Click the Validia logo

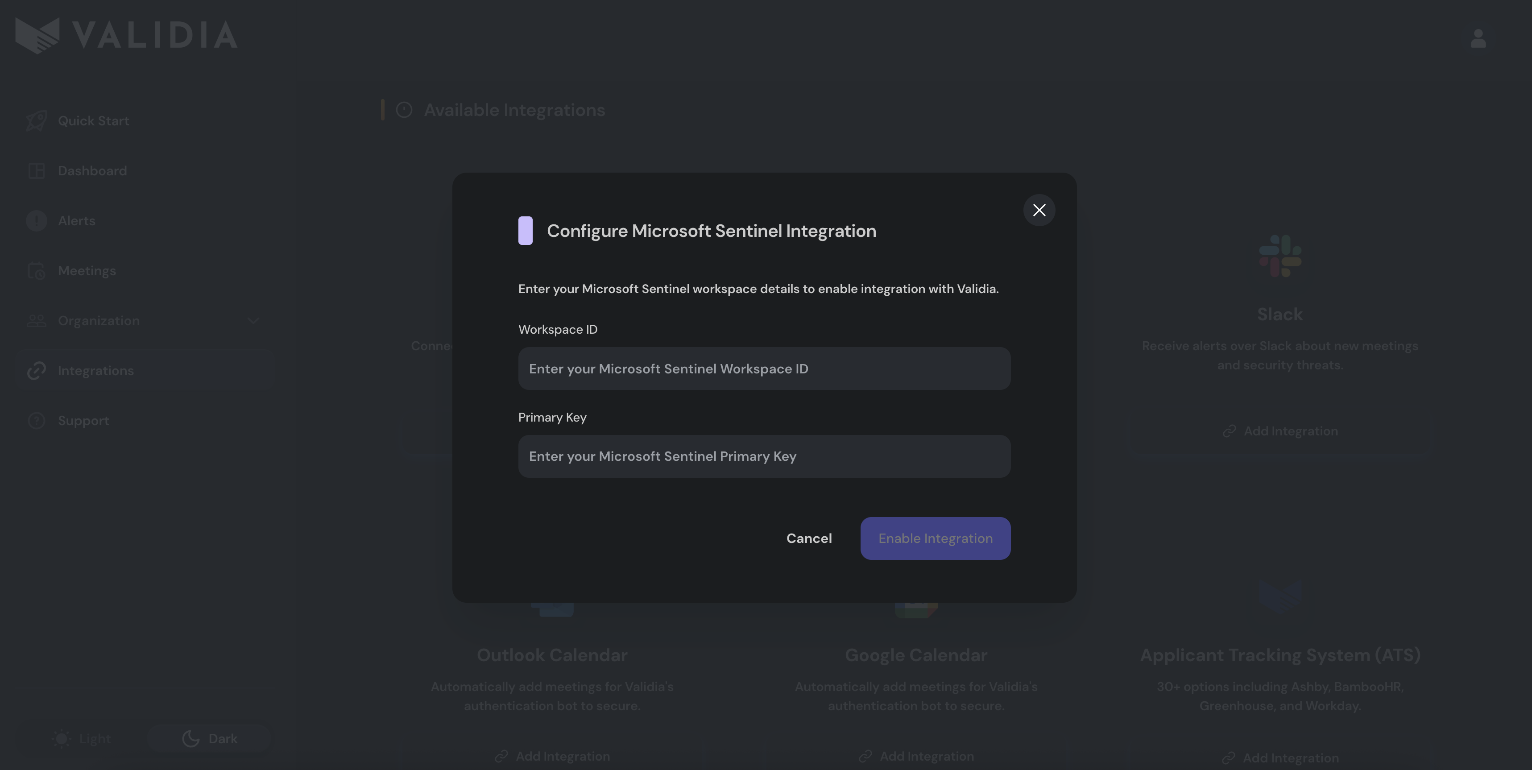point(126,35)
